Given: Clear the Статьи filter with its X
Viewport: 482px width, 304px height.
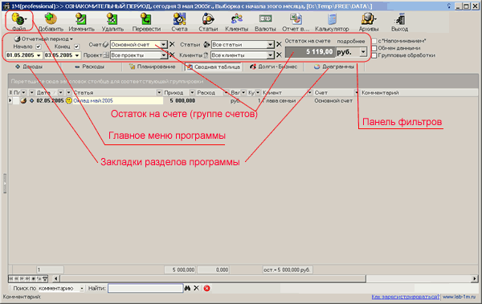Looking at the screenshot, I should 279,45.
